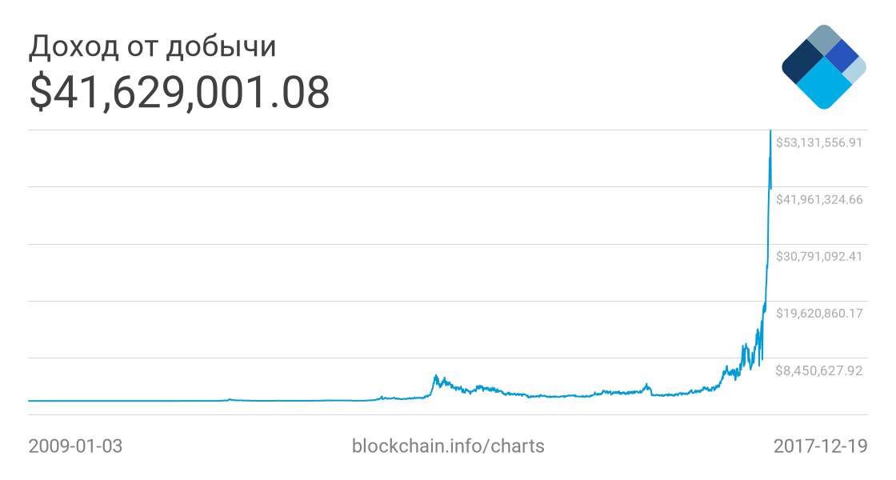Click the royal blue square in the logo

[x=841, y=55]
